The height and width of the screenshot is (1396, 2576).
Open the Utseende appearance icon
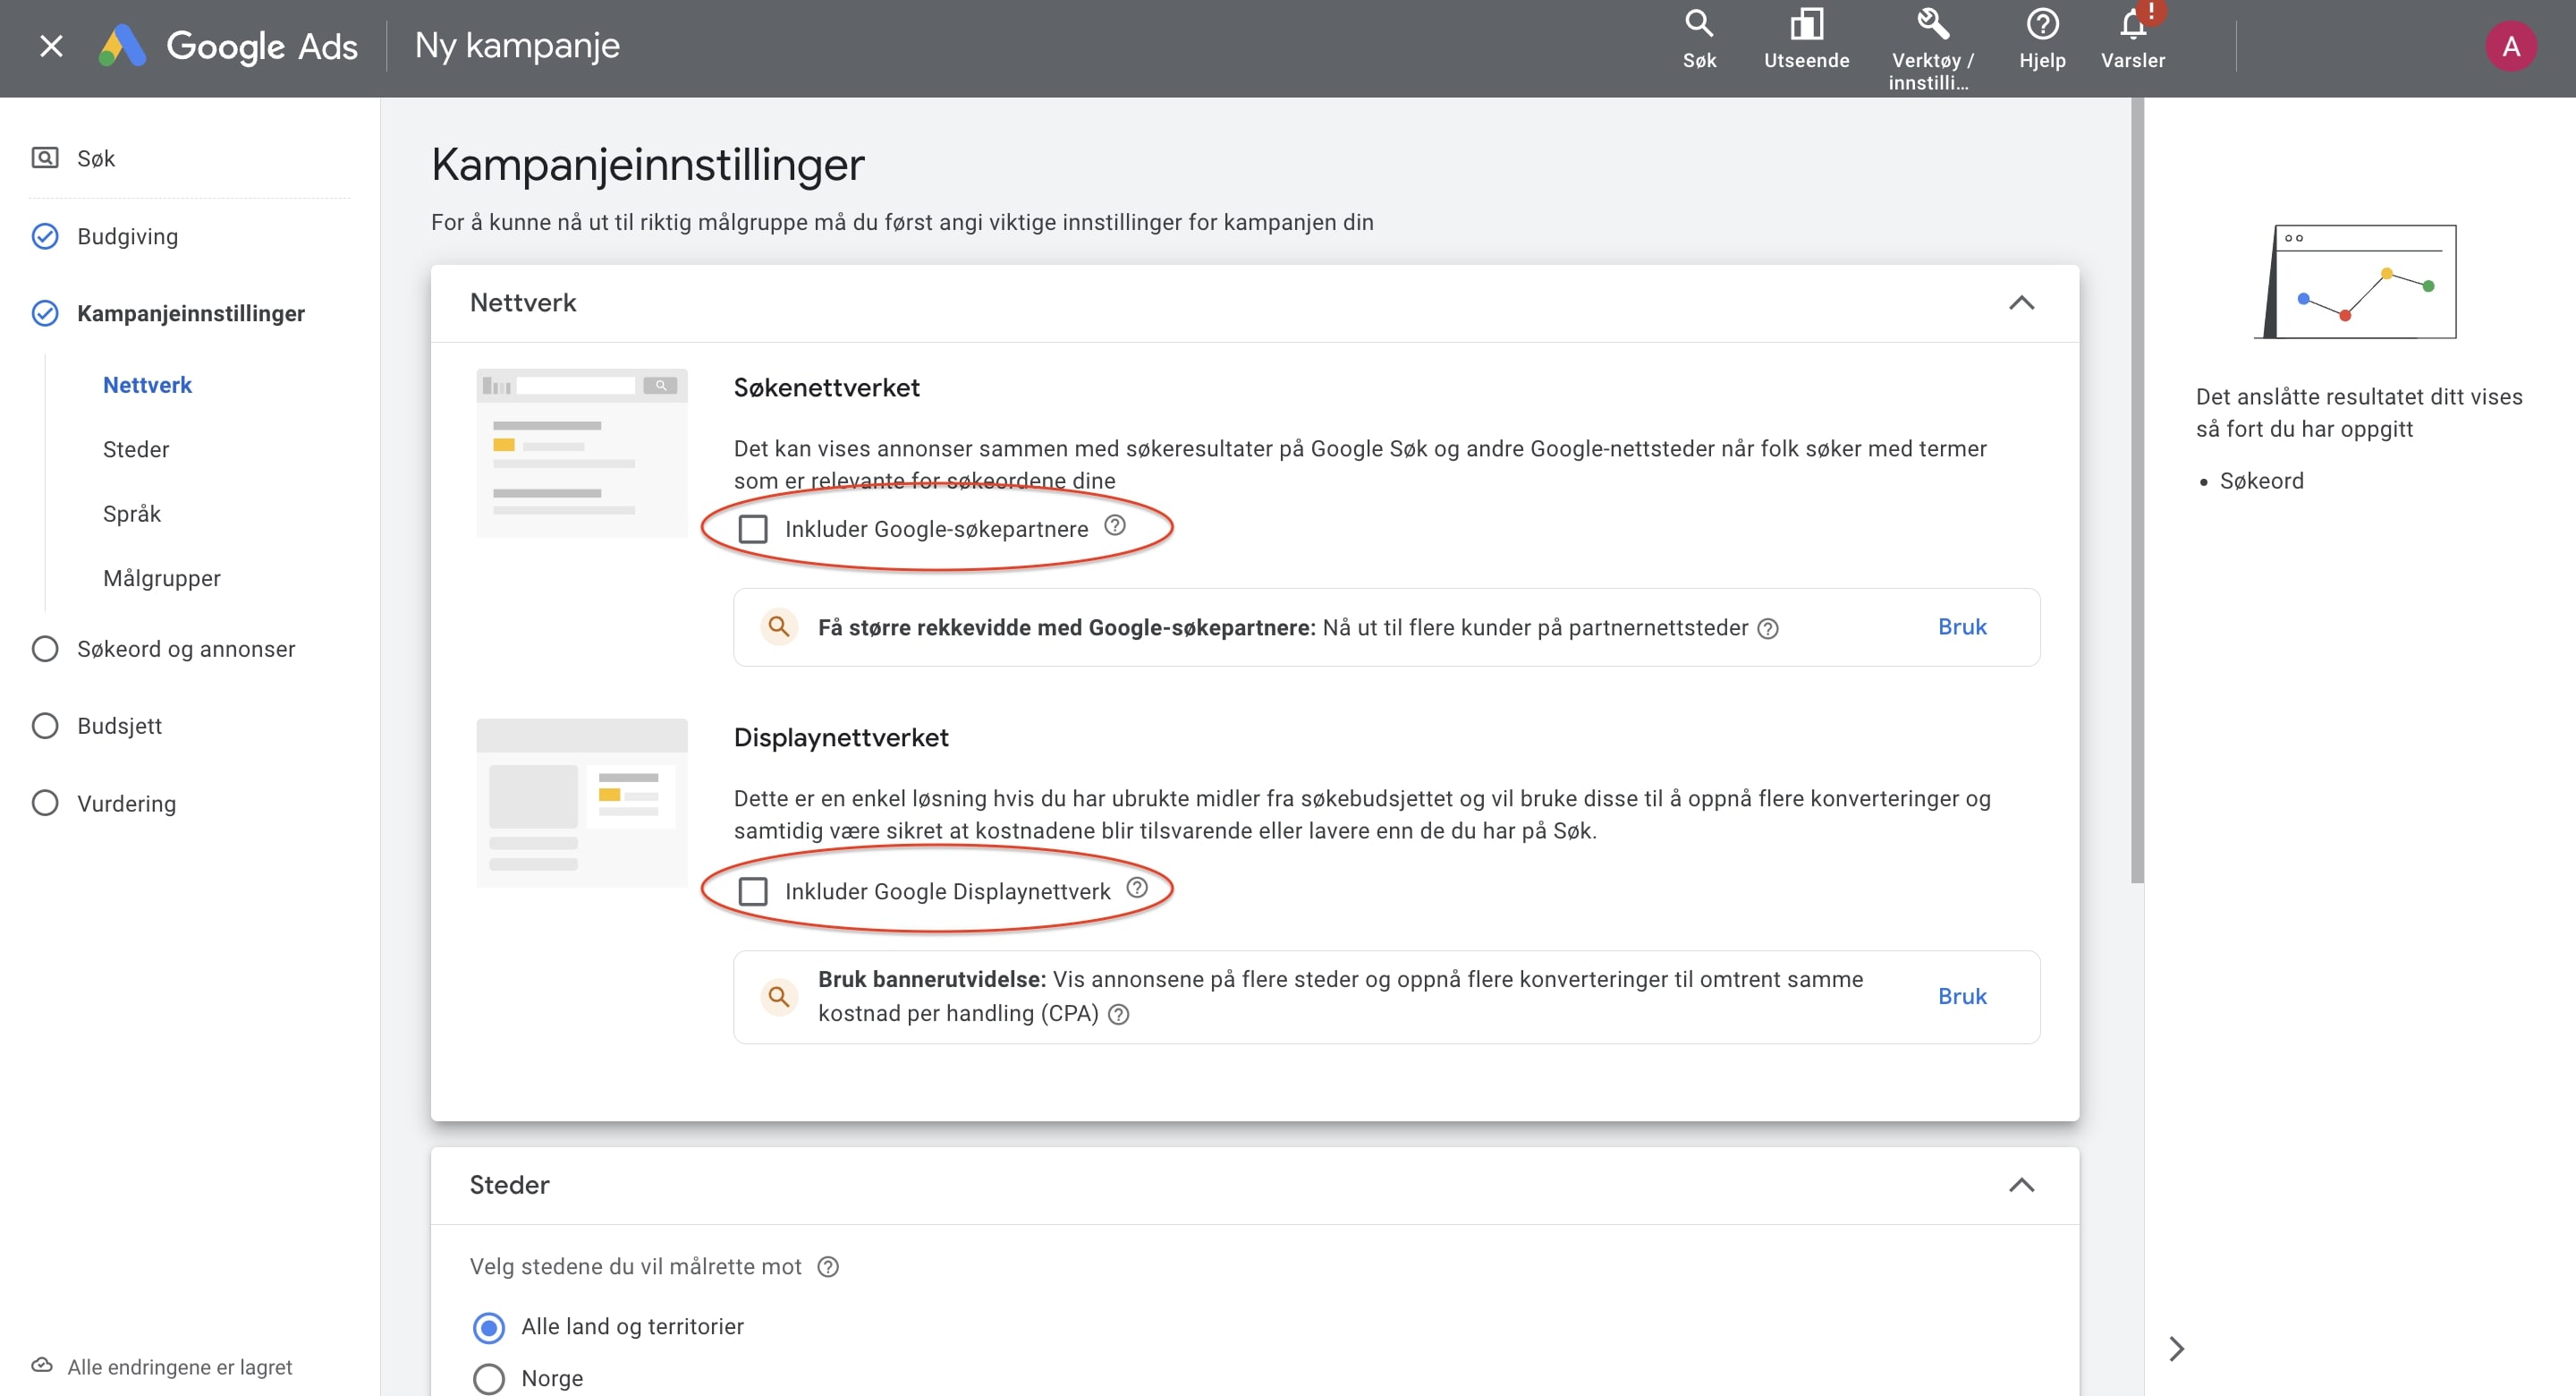1806,25
